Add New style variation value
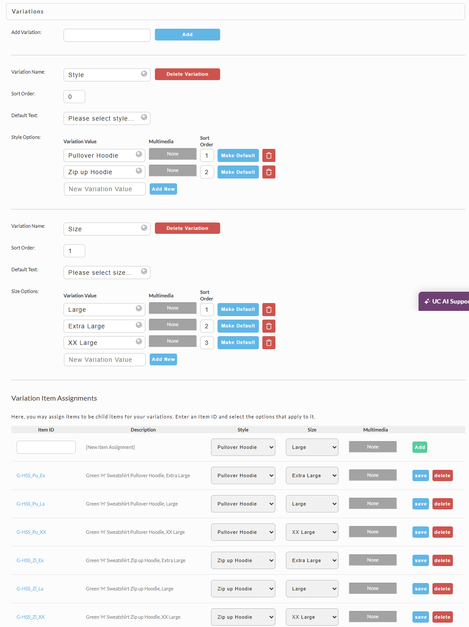Image resolution: width=469 pixels, height=627 pixels. point(163,189)
